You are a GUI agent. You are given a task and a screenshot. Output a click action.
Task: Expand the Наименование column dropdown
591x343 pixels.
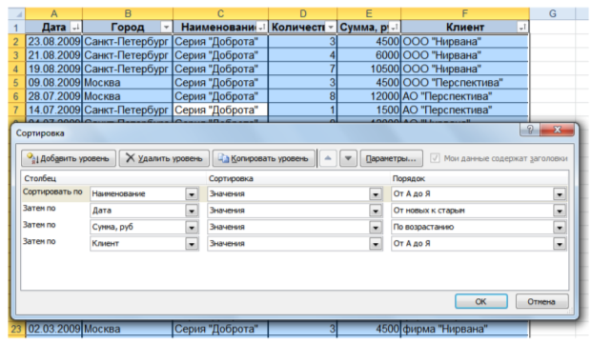coord(192,194)
